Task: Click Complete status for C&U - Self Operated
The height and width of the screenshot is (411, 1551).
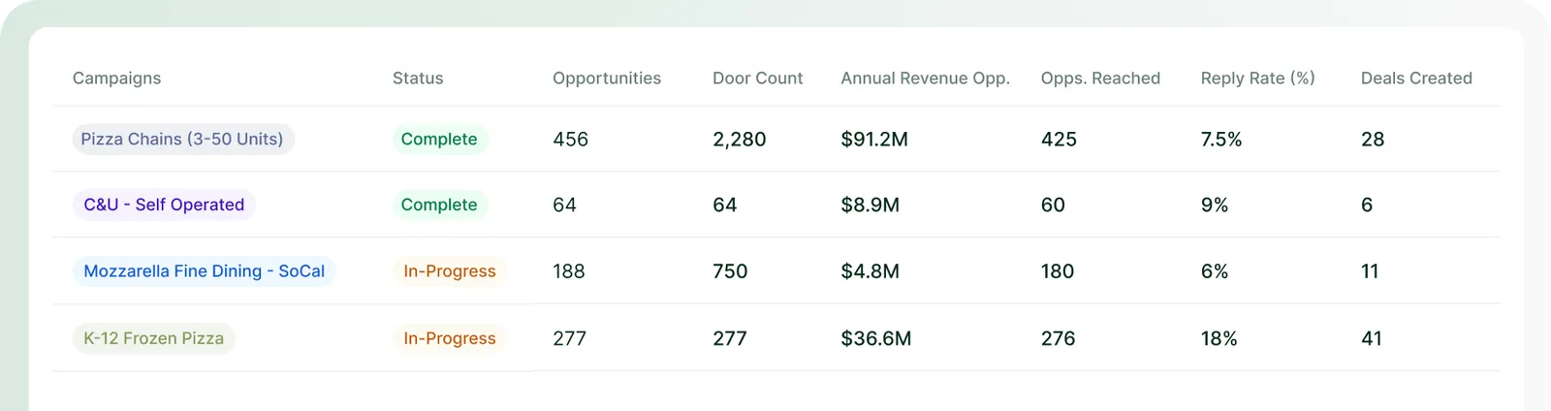Action: tap(439, 205)
